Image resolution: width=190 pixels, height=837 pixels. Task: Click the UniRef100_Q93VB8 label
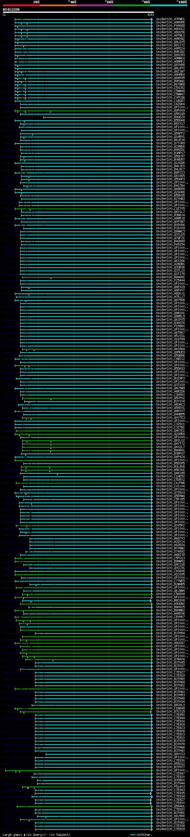pyautogui.click(x=170, y=65)
